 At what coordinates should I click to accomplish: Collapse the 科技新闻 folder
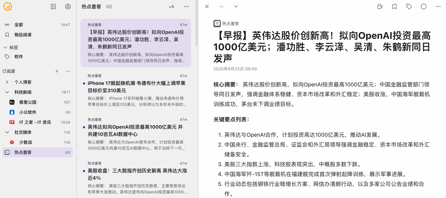point(7,92)
